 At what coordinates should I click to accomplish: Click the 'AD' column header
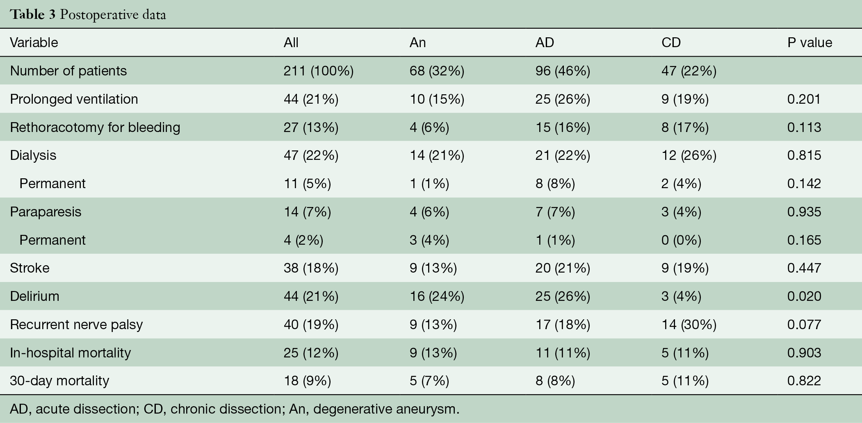click(545, 43)
